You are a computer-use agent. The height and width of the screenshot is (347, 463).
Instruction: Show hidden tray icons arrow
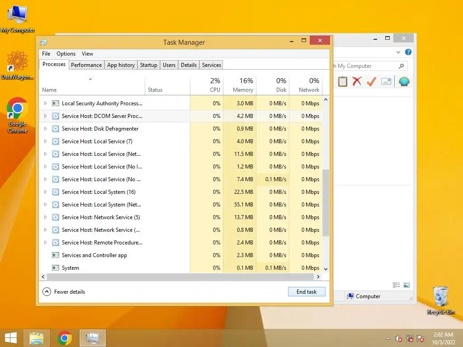tap(387, 339)
